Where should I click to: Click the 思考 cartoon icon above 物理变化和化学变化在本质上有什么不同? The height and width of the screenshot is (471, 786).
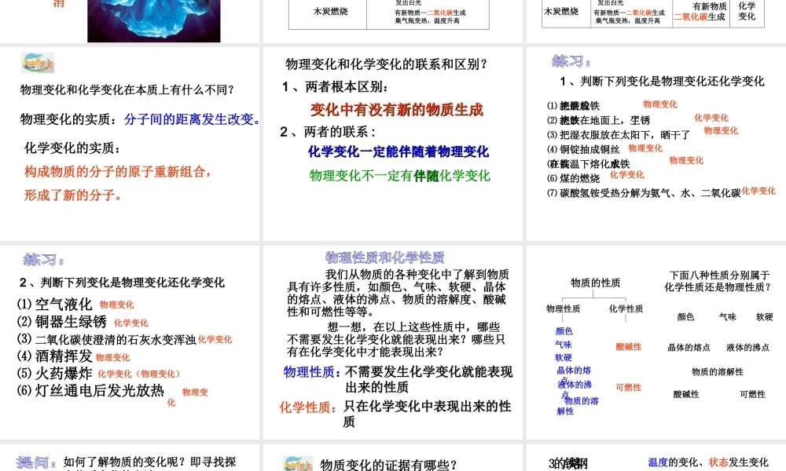click(x=38, y=63)
